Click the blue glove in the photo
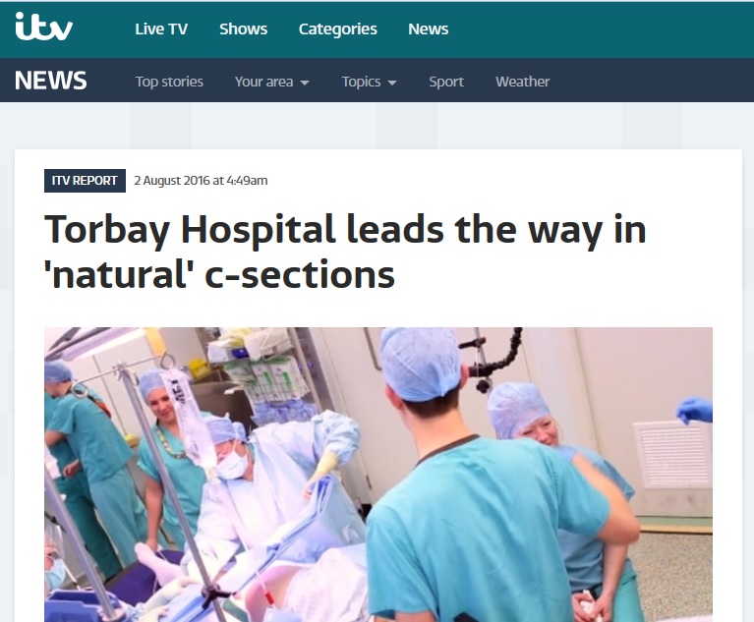Viewport: 754px width, 622px height. (695, 410)
